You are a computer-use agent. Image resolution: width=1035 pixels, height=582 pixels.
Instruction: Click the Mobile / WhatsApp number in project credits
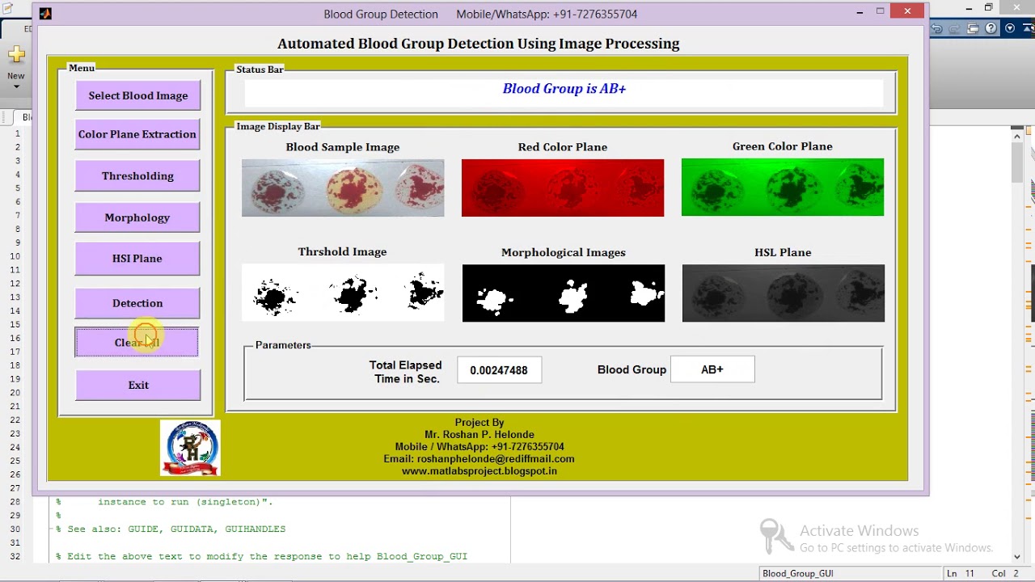479,446
